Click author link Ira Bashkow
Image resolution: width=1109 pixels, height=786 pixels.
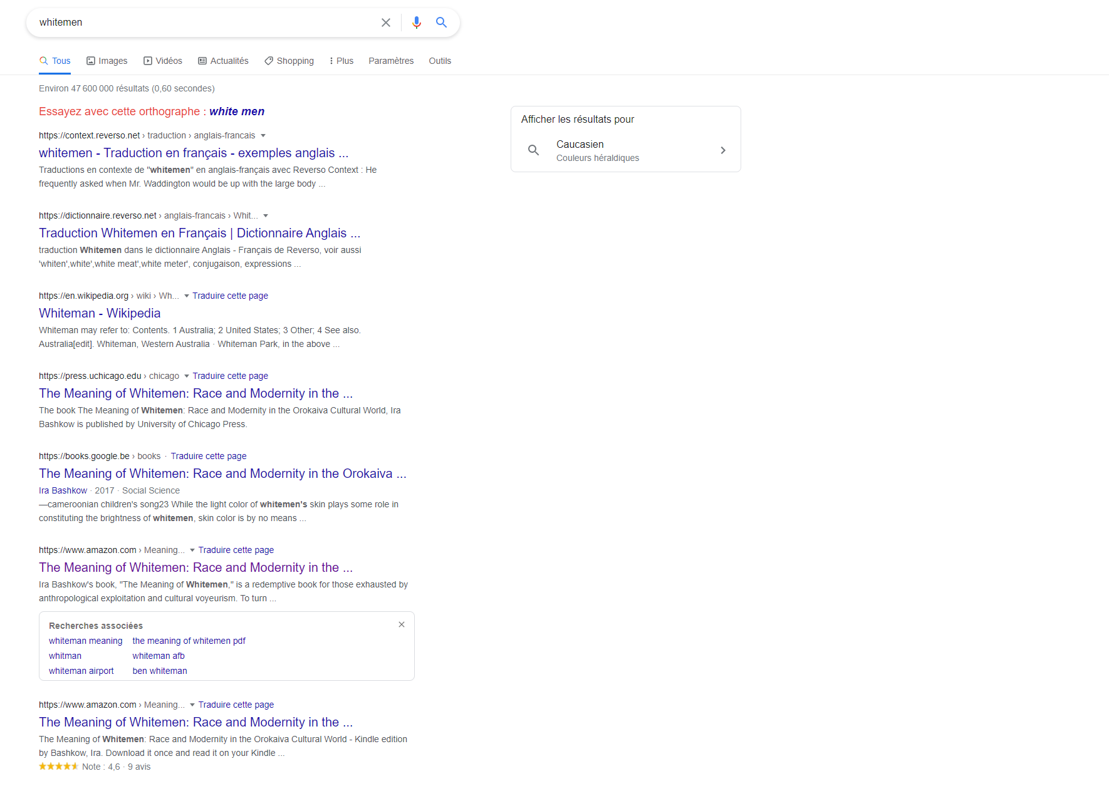(63, 490)
